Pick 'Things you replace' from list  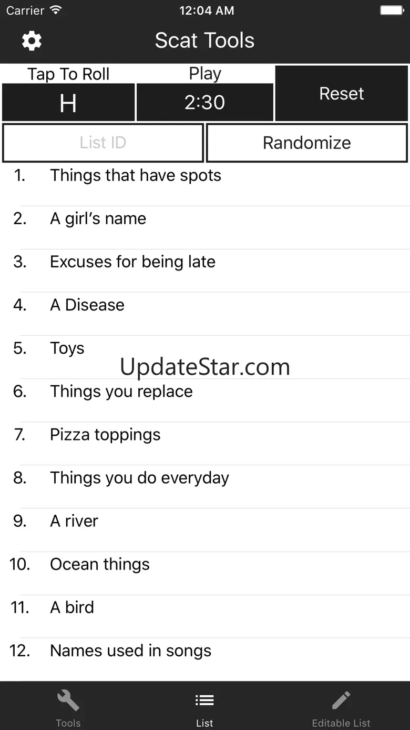tap(121, 392)
